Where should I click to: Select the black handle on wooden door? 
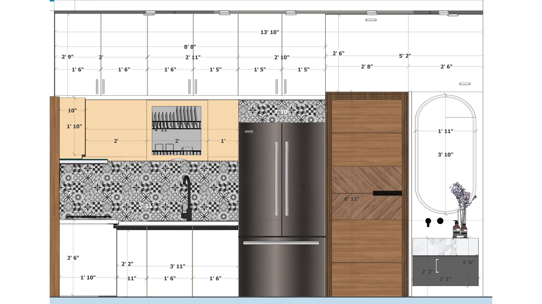click(x=387, y=193)
